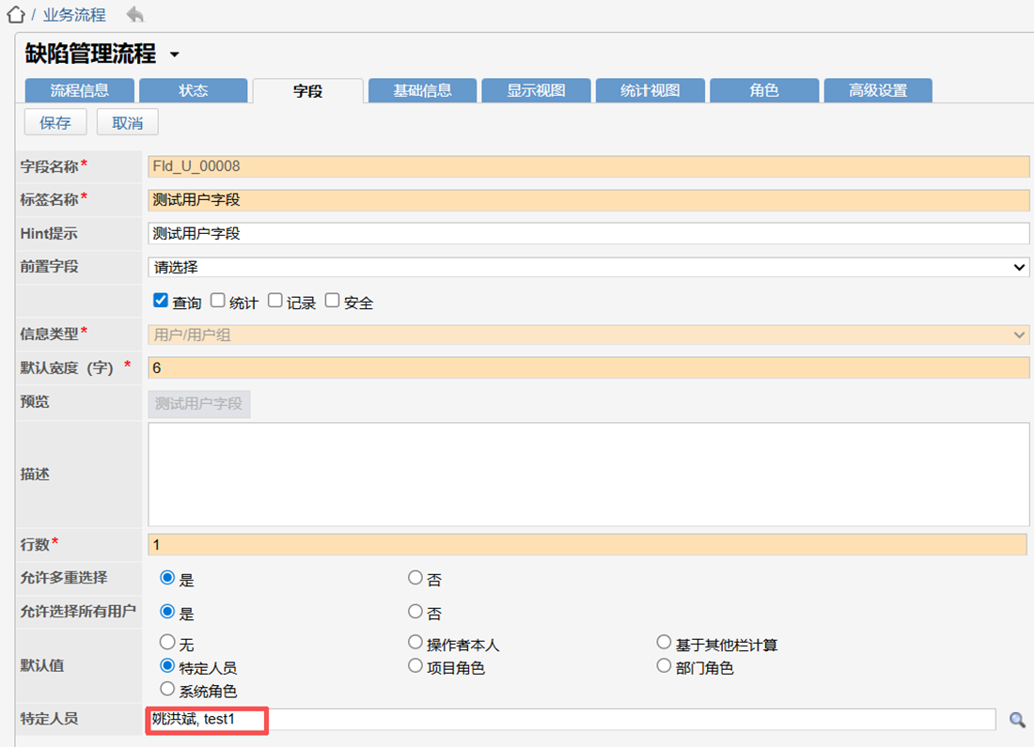Click the 业务流程 breadcrumb link
This screenshot has height=747, width=1034.
pyautogui.click(x=74, y=15)
